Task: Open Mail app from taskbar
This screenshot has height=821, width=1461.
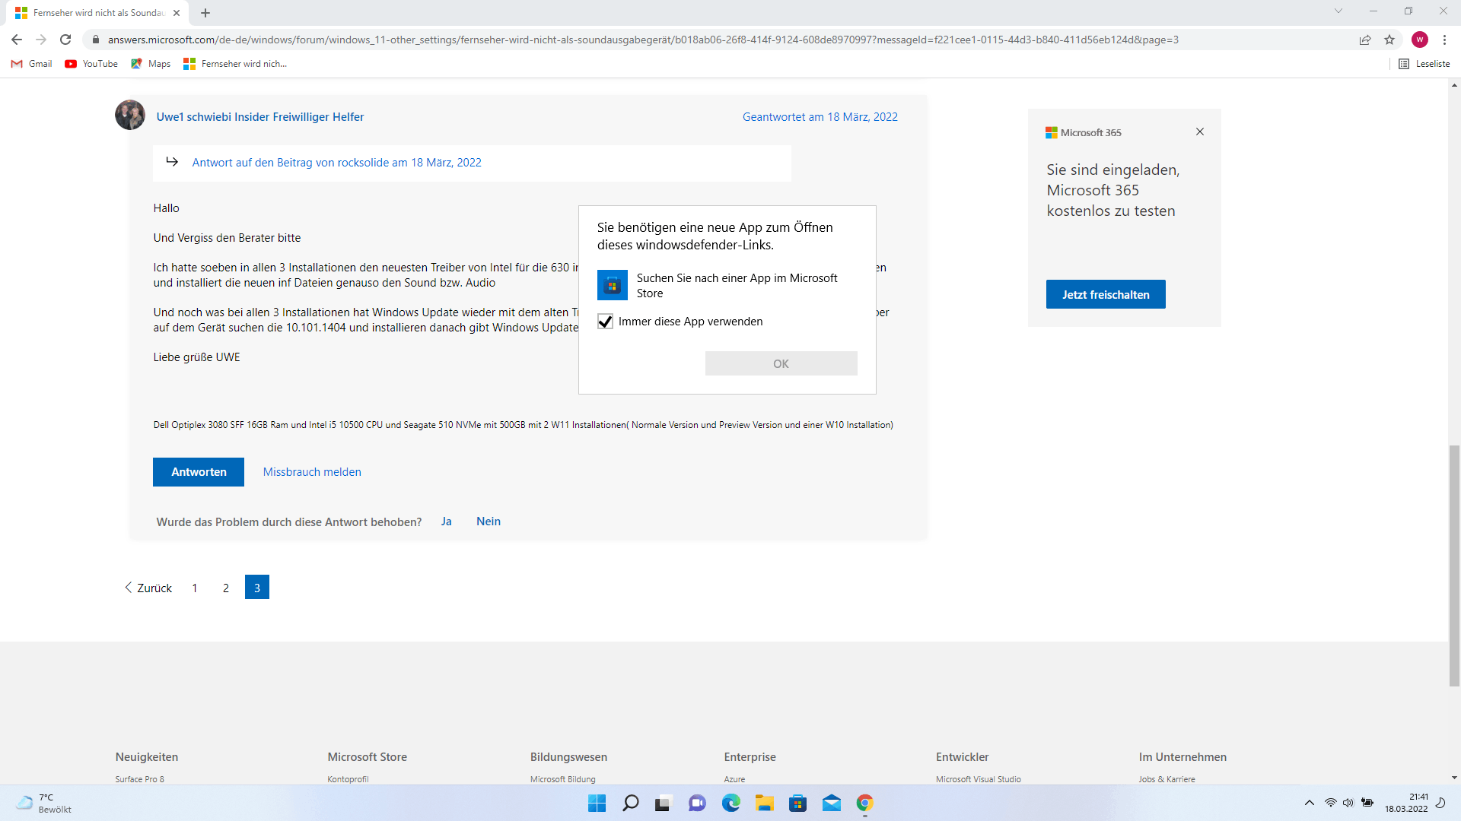Action: click(831, 803)
